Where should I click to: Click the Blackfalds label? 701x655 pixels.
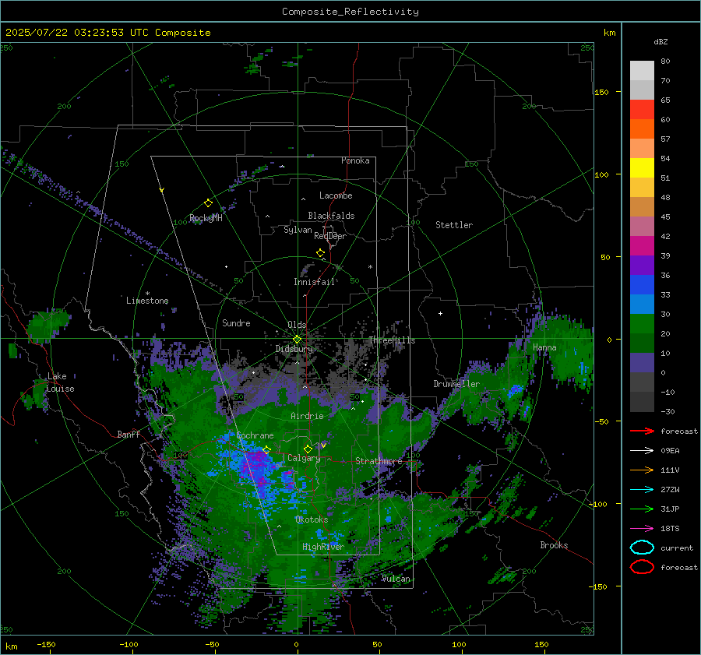point(331,216)
